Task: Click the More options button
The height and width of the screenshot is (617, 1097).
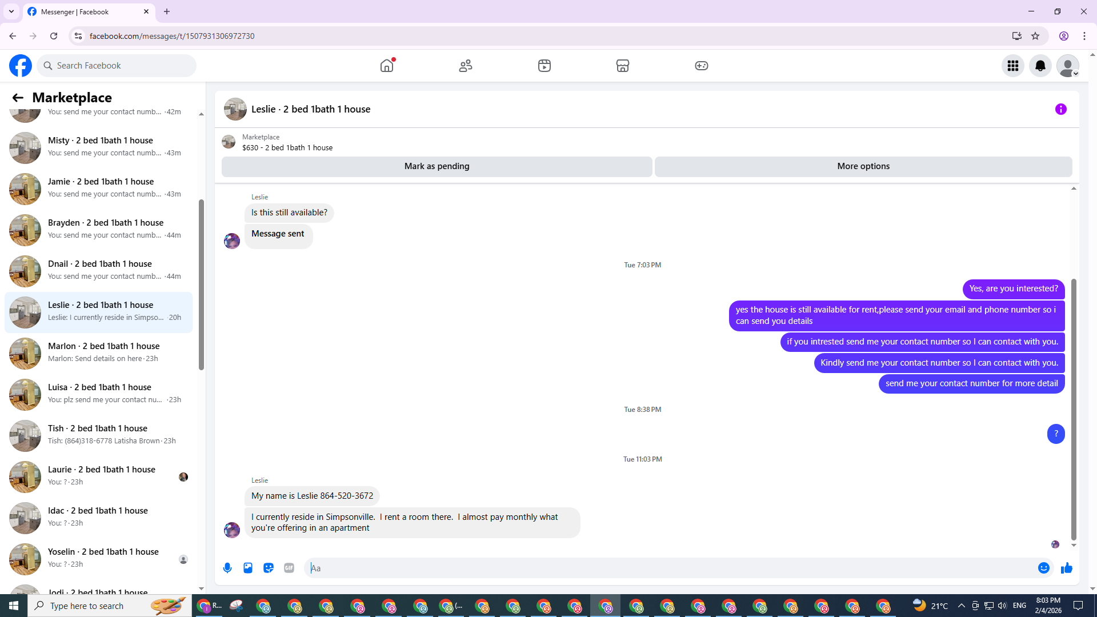Action: coord(863,166)
